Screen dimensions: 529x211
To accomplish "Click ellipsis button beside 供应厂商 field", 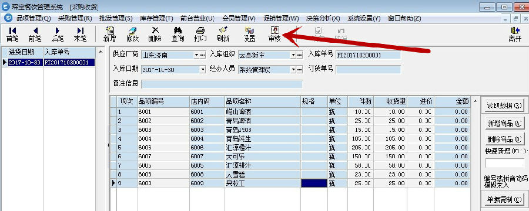I will click(203, 55).
